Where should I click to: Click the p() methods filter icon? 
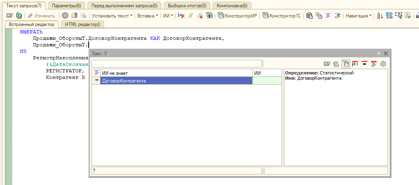(355, 64)
